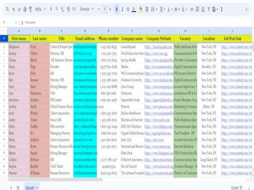The image size is (254, 190).
Task: Open the launchsquad.com website link
Action: click(x=158, y=47)
